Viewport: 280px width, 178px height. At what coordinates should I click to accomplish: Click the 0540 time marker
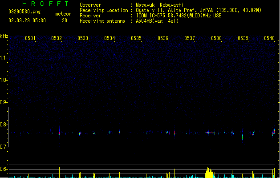point(269,38)
